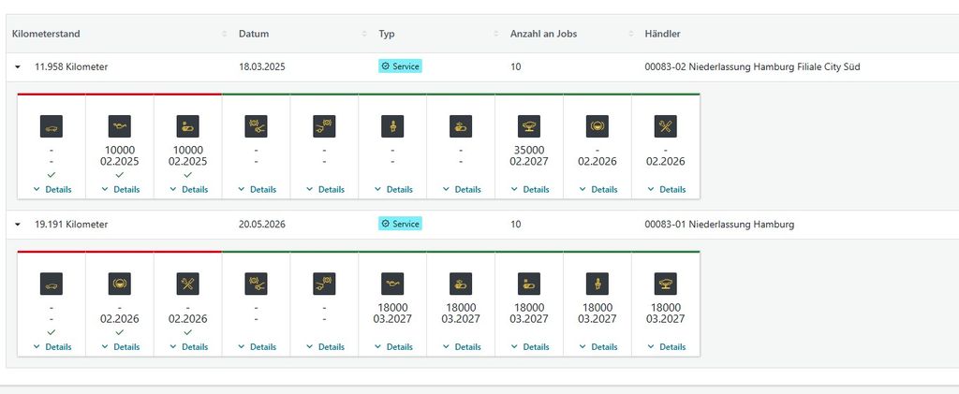This screenshot has height=394, width=959.
Task: Click the 19.191 Kilometer text
Action: (71, 225)
